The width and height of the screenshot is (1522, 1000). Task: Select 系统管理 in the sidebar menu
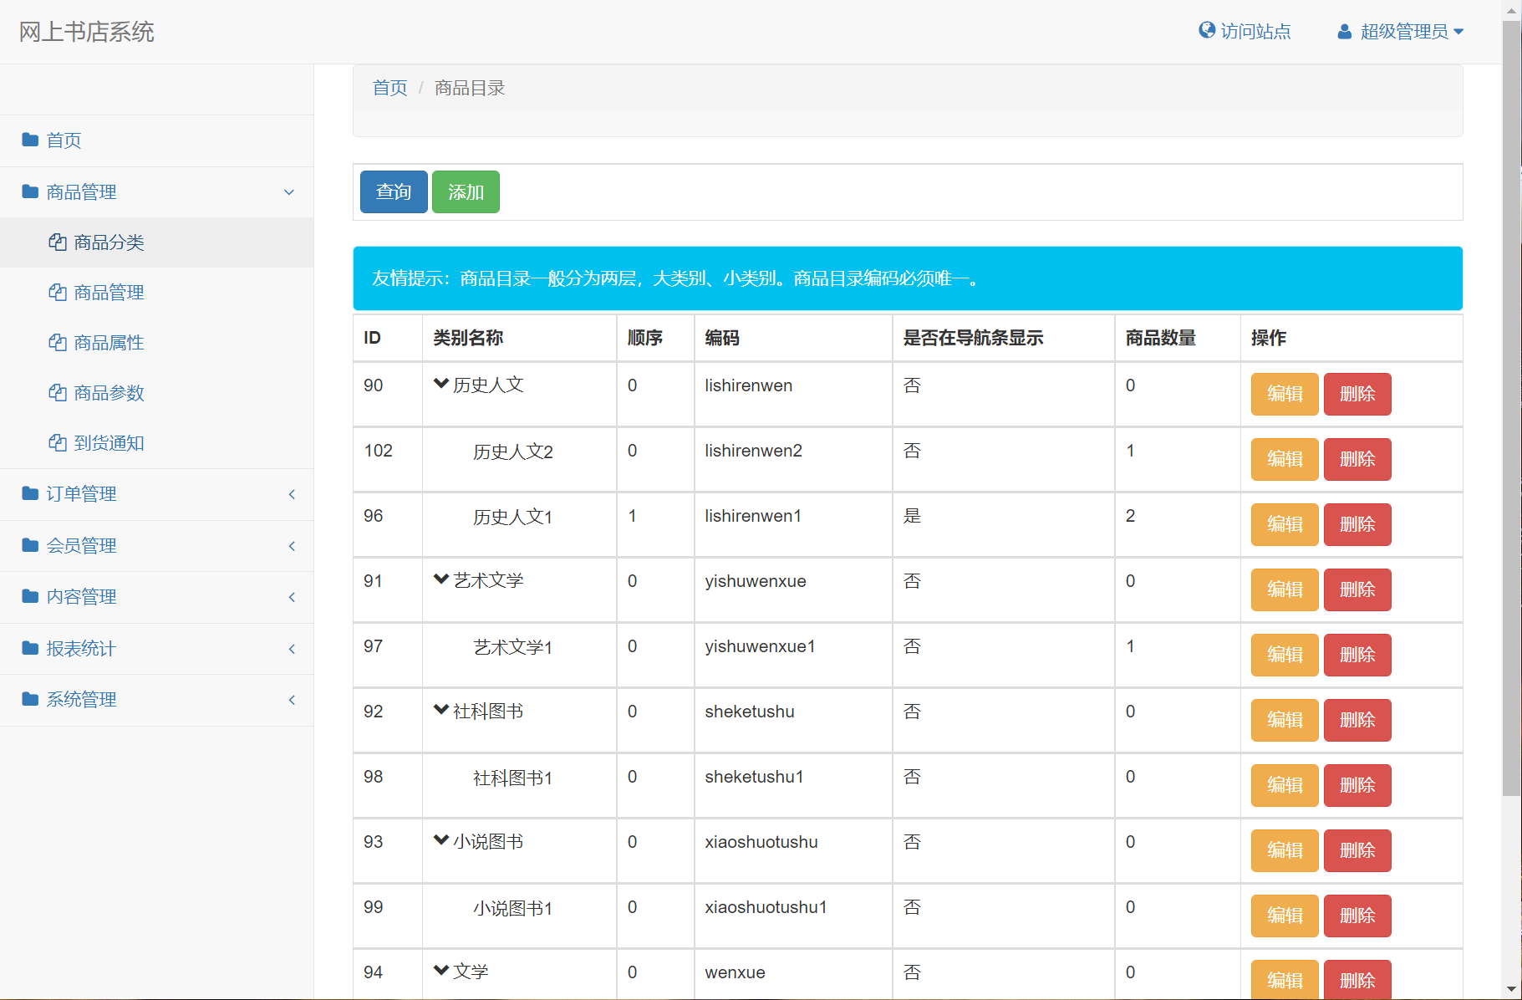point(82,700)
